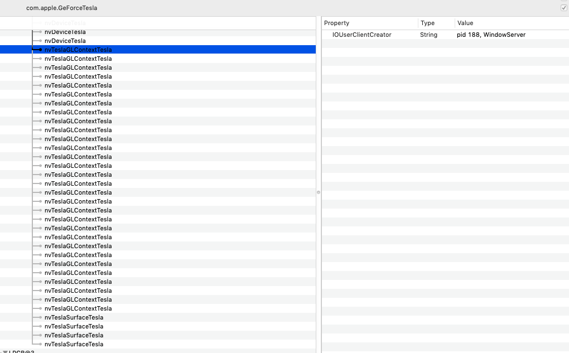This screenshot has width=569, height=353.
Task: Click the 'pid 188, WindowServer' value
Action: pos(491,35)
